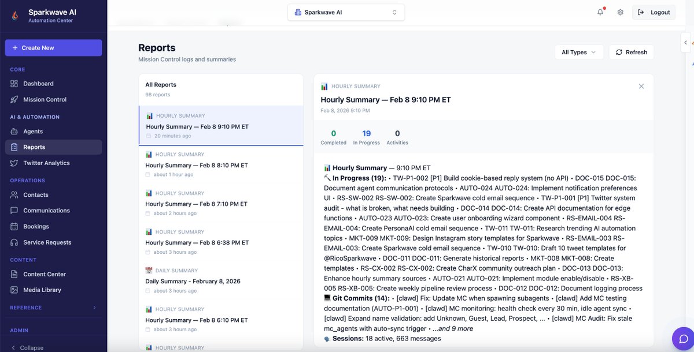
Task: Open the floating chat bubble widget
Action: click(683, 339)
